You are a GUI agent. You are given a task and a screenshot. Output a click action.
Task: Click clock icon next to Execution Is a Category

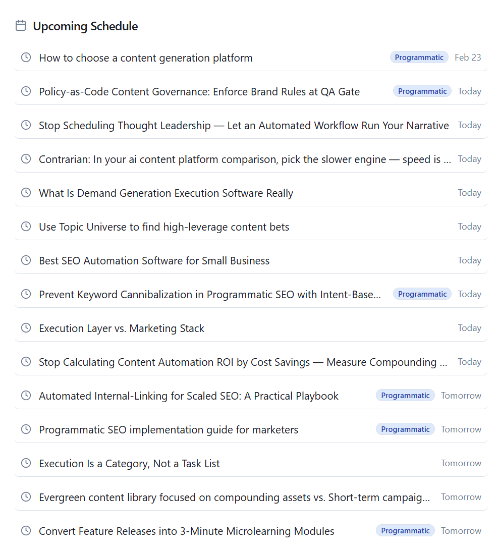26,463
